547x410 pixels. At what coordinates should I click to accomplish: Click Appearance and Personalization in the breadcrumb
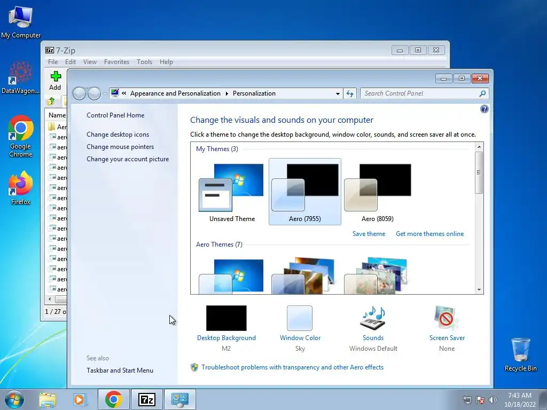coord(175,93)
